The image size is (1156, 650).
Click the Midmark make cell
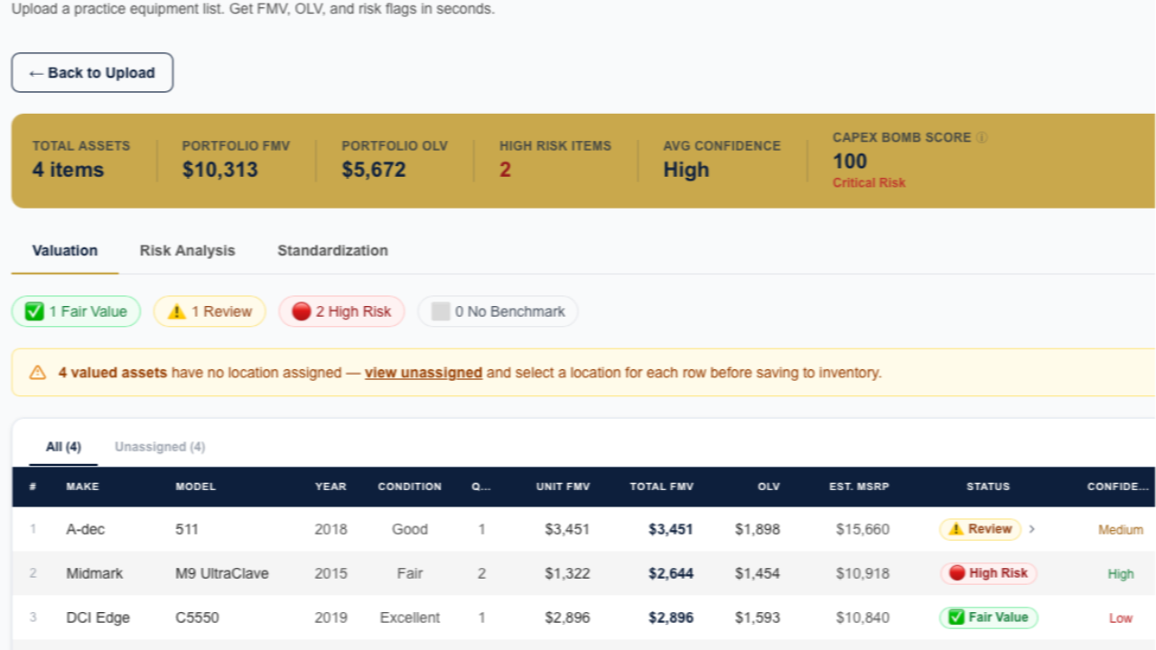coord(95,573)
